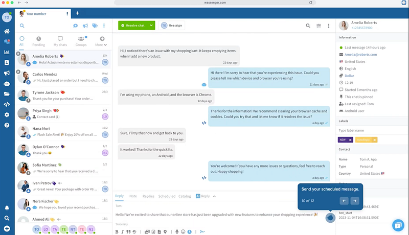The image size is (409, 235).
Task: Open the files folder icon in sidebar
Action: coord(7,94)
